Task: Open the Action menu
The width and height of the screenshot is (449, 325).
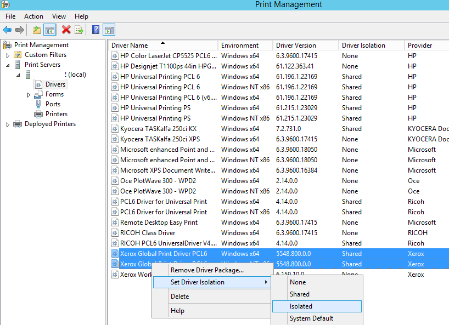Action: 33,16
